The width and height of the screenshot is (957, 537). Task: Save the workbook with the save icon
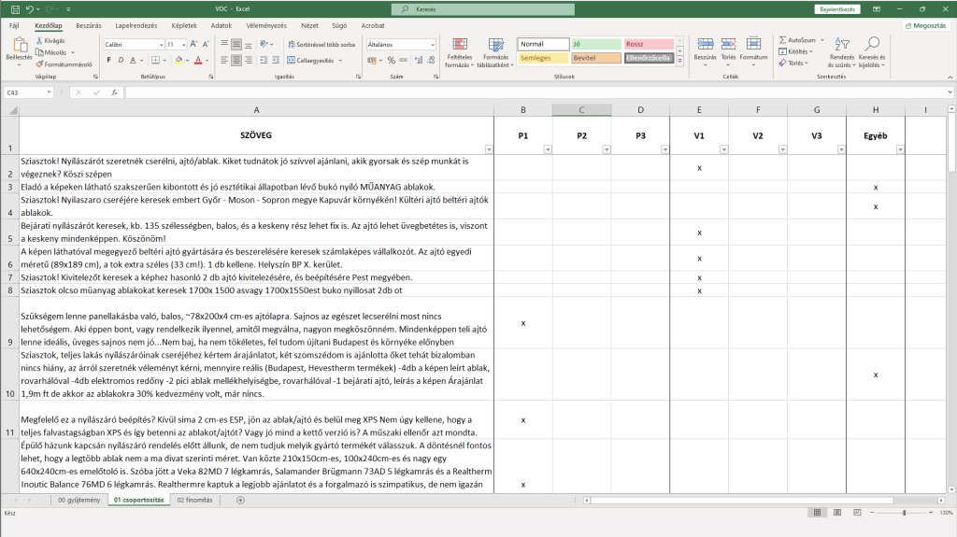click(16, 8)
